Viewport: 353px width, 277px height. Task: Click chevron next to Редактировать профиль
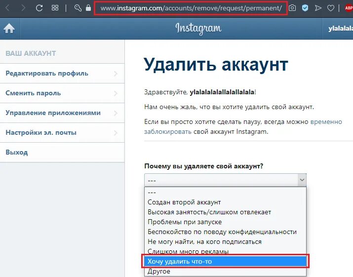point(116,74)
